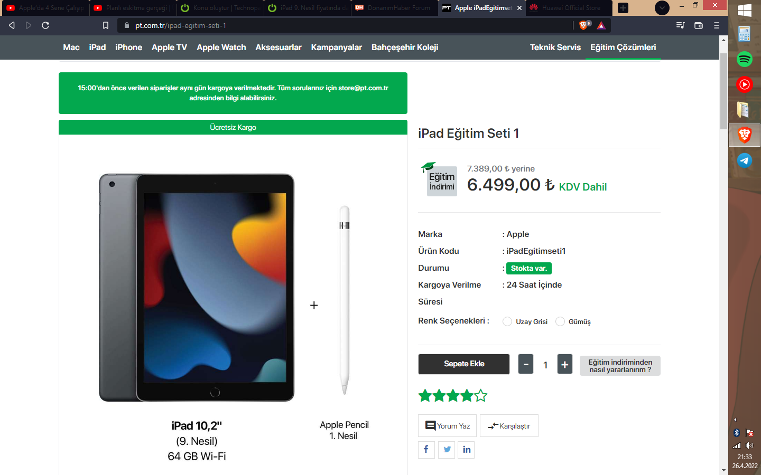Open the browser hamburger menu

click(x=717, y=25)
